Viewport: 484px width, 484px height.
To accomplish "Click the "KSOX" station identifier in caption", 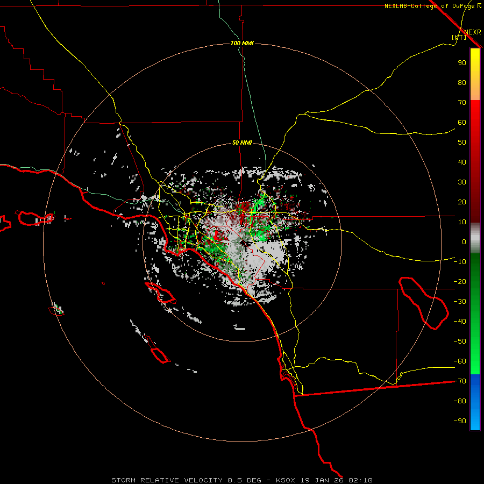I will pos(286,480).
